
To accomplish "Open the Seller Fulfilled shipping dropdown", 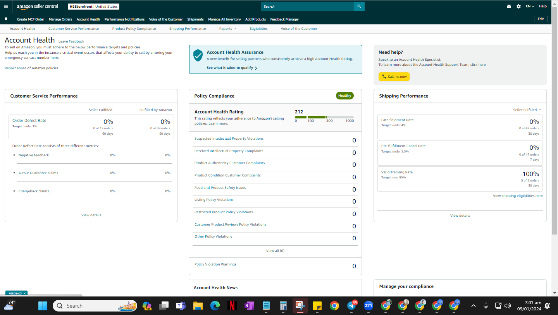I will pos(527,110).
